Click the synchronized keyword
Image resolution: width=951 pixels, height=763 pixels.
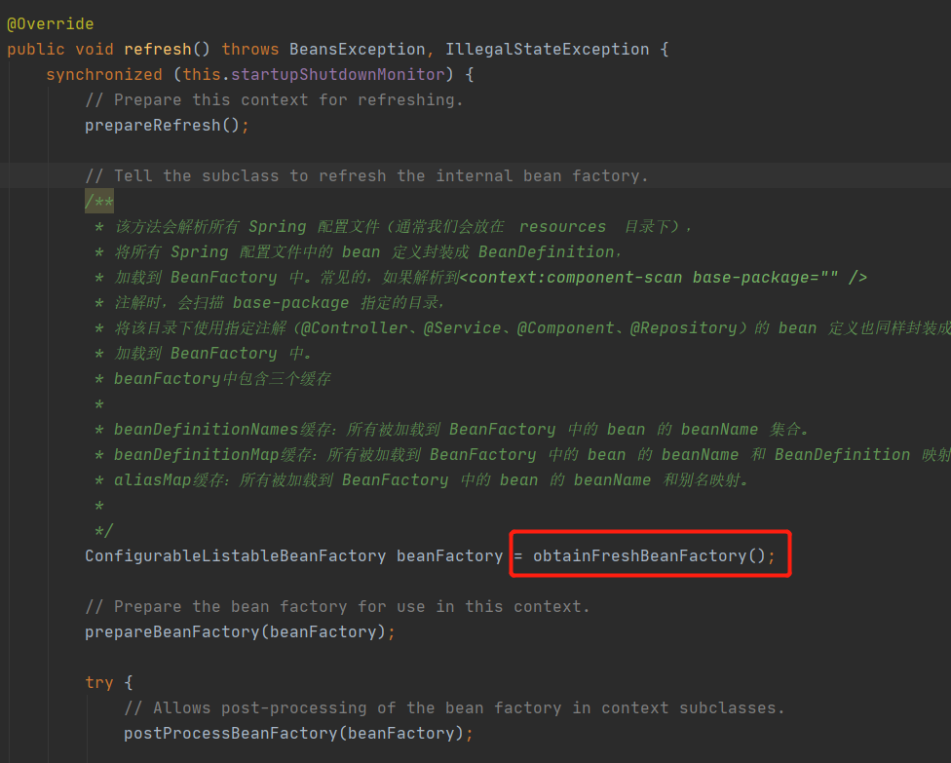pos(104,75)
